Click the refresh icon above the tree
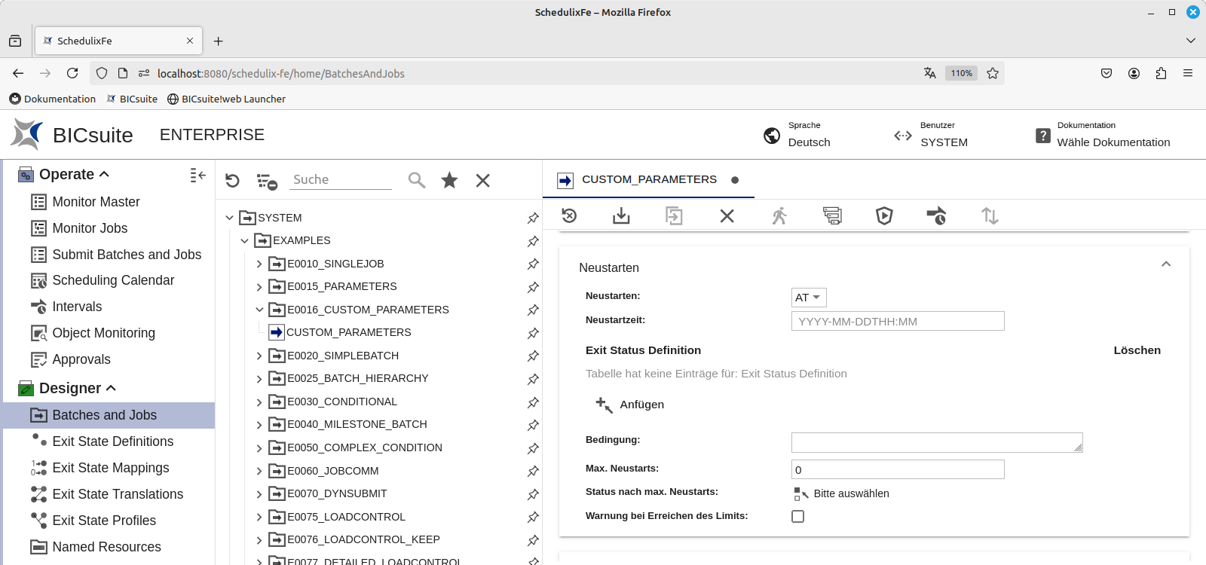 (x=232, y=181)
